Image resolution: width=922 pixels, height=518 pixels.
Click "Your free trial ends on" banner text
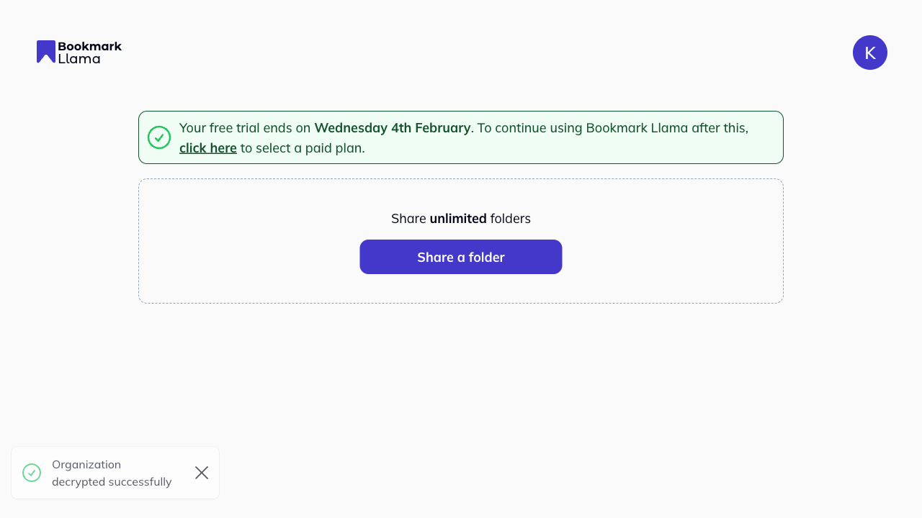[245, 128]
